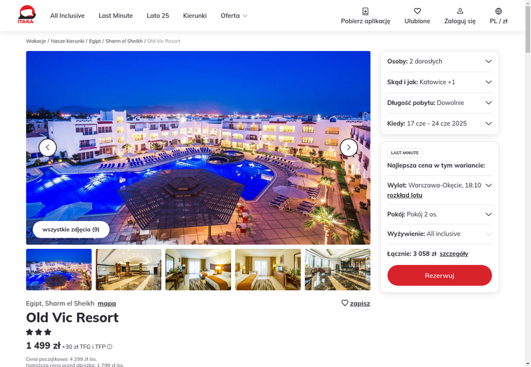Image resolution: width=531 pixels, height=367 pixels.
Task: Click the user profile login icon
Action: pos(460,11)
